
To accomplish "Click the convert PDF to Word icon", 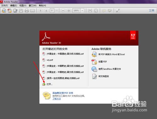I will pyautogui.click(x=94, y=54).
